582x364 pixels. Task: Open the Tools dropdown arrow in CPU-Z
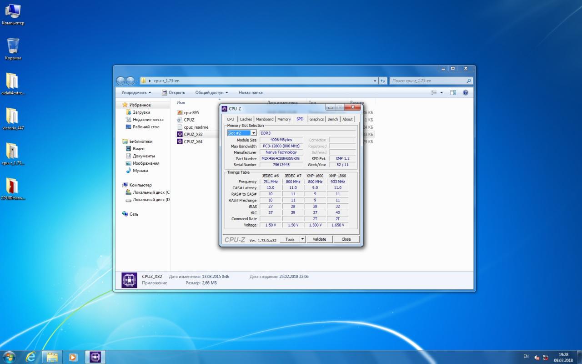(x=303, y=239)
